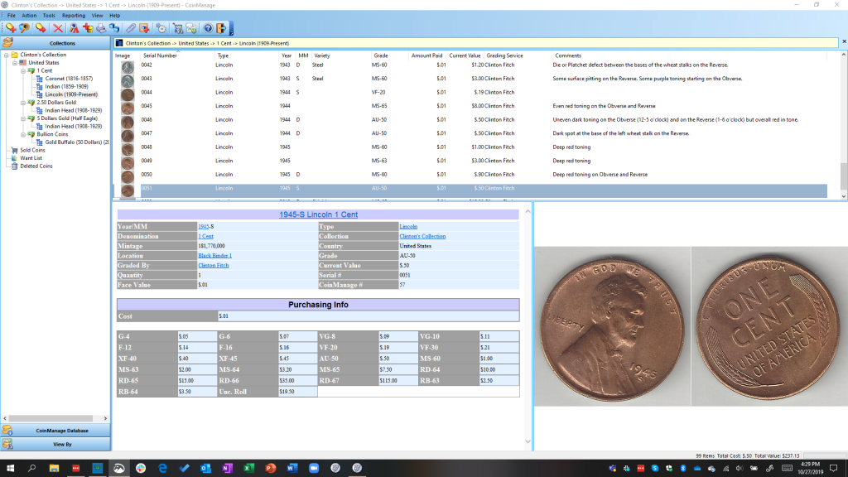Screen dimensions: 848x477
Task: Click the Exit door toolbar icon
Action: [x=221, y=28]
